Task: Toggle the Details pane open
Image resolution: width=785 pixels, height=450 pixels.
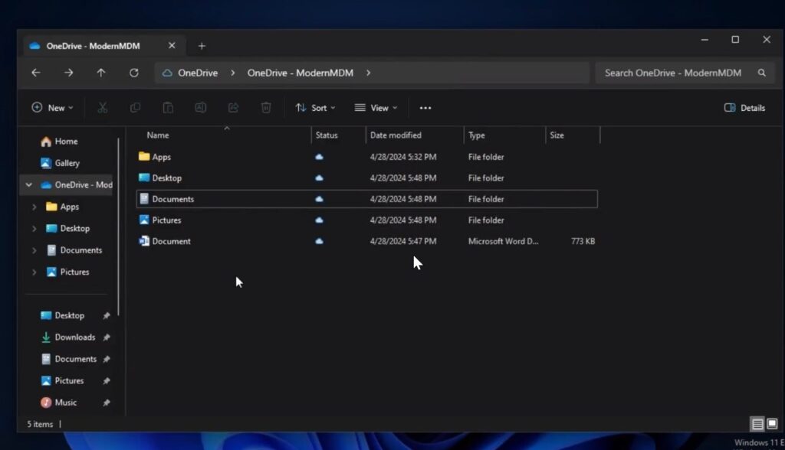Action: pos(744,108)
